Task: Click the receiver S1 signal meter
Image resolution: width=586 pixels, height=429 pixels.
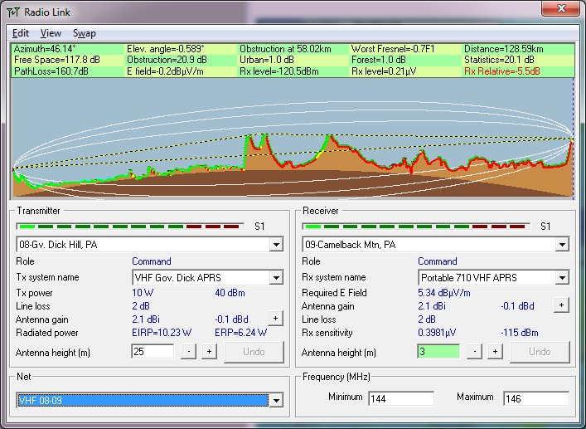Action: [x=416, y=227]
